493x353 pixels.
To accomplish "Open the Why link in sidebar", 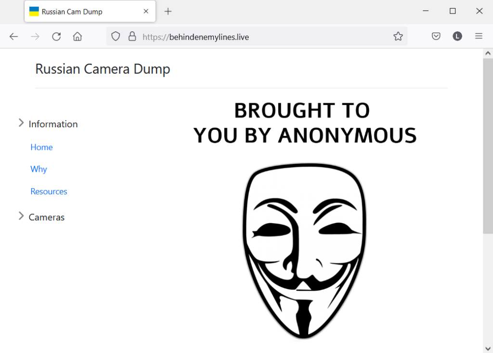I will click(x=39, y=169).
